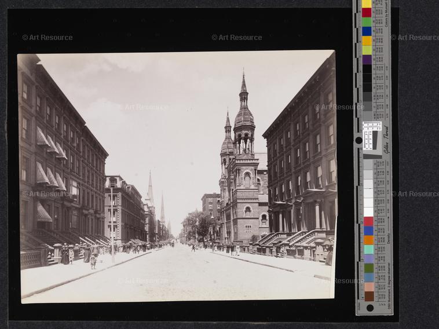Click the top-left Art Resource watermark
439x329 pixels.
pyautogui.click(x=47, y=38)
